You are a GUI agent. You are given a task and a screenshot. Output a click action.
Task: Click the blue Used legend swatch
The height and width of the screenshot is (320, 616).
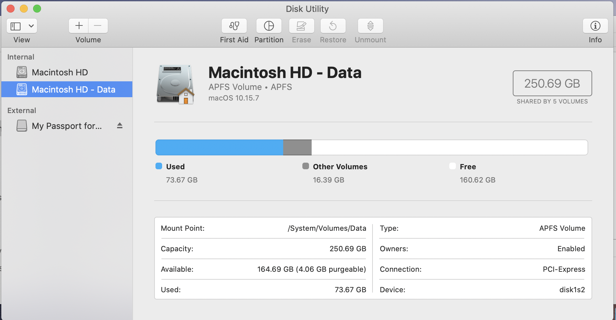point(159,166)
